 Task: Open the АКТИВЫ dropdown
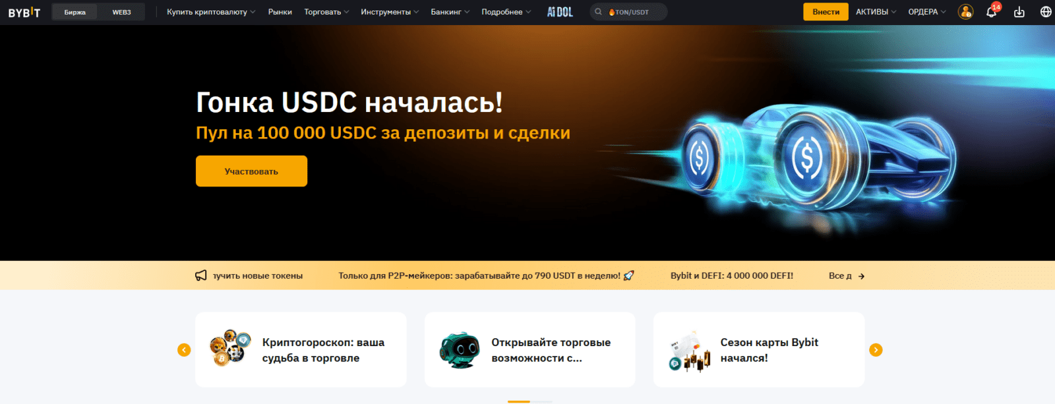tap(876, 12)
